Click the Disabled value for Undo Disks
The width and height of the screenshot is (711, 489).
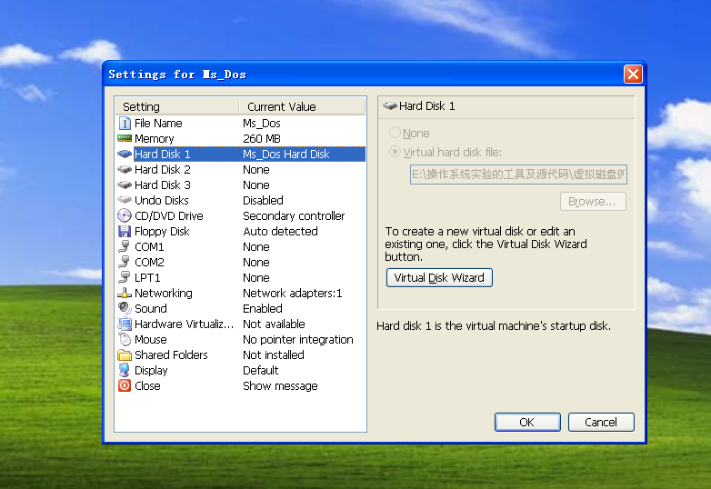[x=263, y=200]
